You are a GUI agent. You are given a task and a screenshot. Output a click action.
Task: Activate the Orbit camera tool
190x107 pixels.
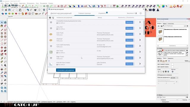point(2,69)
